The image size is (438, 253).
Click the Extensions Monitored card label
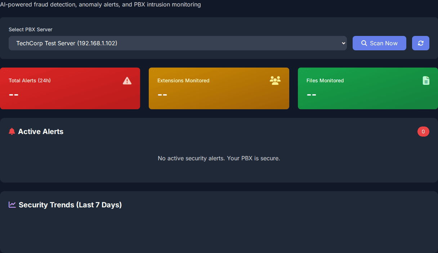click(x=183, y=80)
